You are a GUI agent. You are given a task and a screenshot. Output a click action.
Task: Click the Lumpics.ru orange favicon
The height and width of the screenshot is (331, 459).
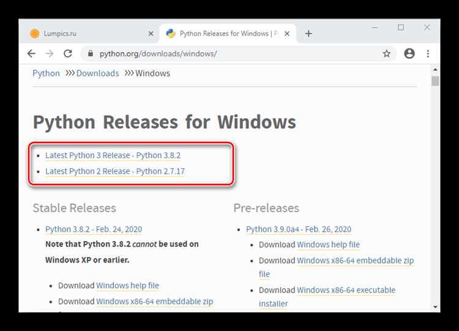tap(34, 34)
